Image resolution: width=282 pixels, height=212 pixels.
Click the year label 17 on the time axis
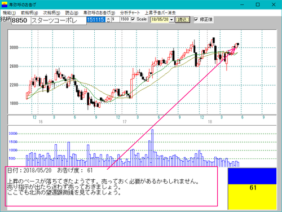point(125,122)
